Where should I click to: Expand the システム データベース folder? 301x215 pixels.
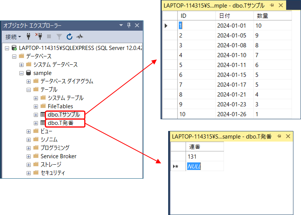21,65
